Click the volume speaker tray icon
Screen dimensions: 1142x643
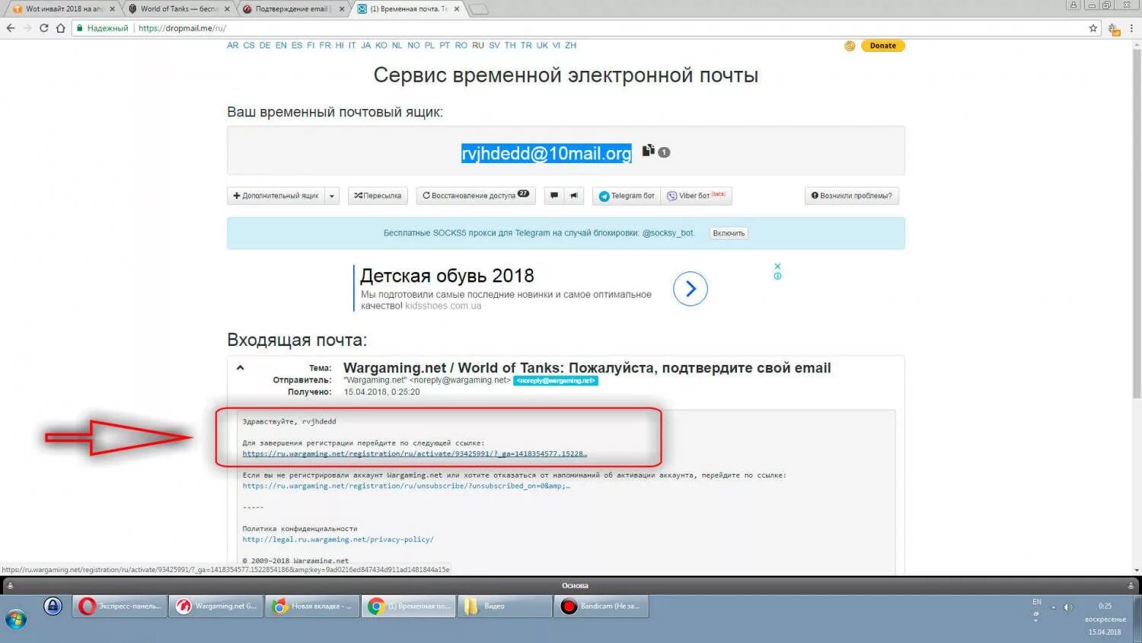[1067, 607]
